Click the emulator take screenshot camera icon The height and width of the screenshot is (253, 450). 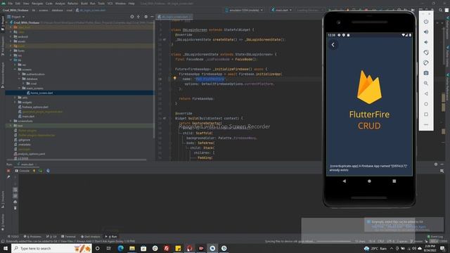(426, 73)
